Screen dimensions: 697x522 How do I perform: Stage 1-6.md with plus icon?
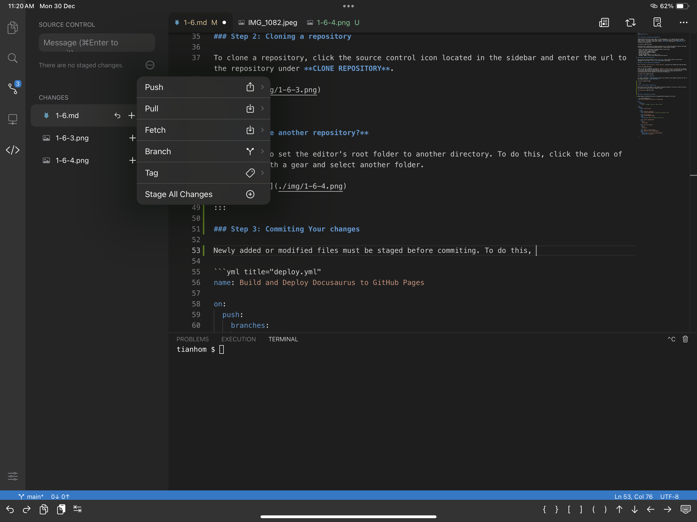click(131, 115)
